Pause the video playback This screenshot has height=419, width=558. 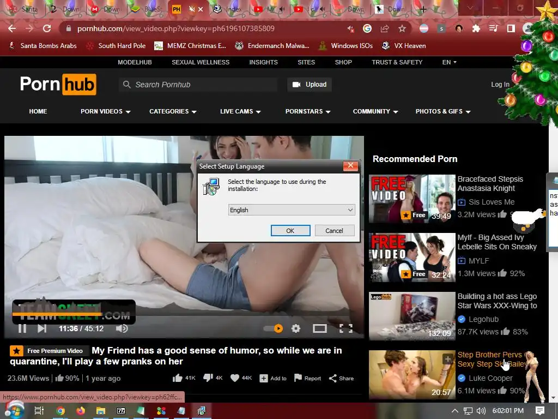(22, 328)
